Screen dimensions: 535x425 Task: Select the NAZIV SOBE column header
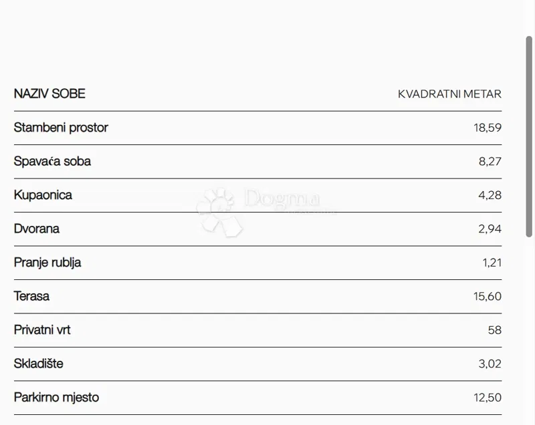[49, 94]
